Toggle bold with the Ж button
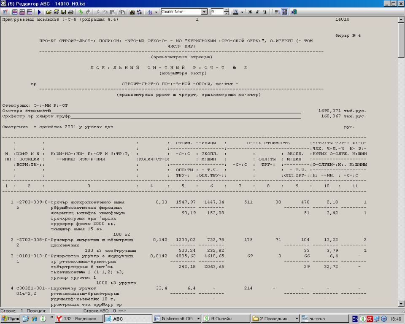Screen dimensions: 405x324 click(x=250, y=12)
